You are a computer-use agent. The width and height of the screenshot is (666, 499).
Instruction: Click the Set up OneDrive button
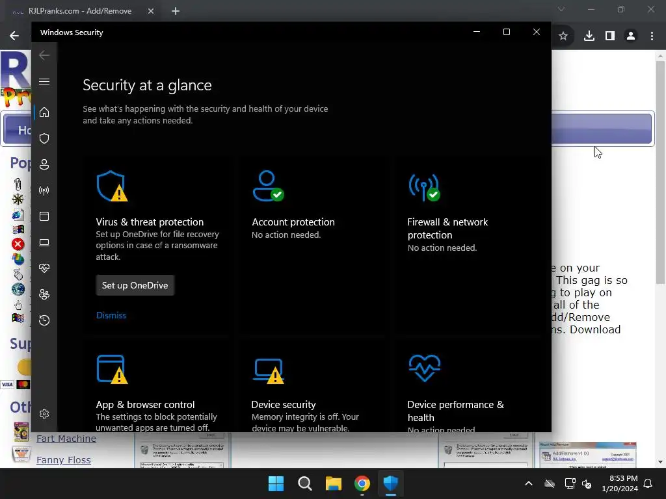pos(135,285)
